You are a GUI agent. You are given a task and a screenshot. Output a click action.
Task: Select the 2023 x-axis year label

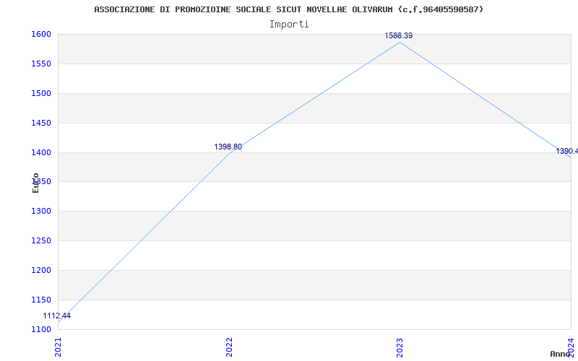pos(400,347)
